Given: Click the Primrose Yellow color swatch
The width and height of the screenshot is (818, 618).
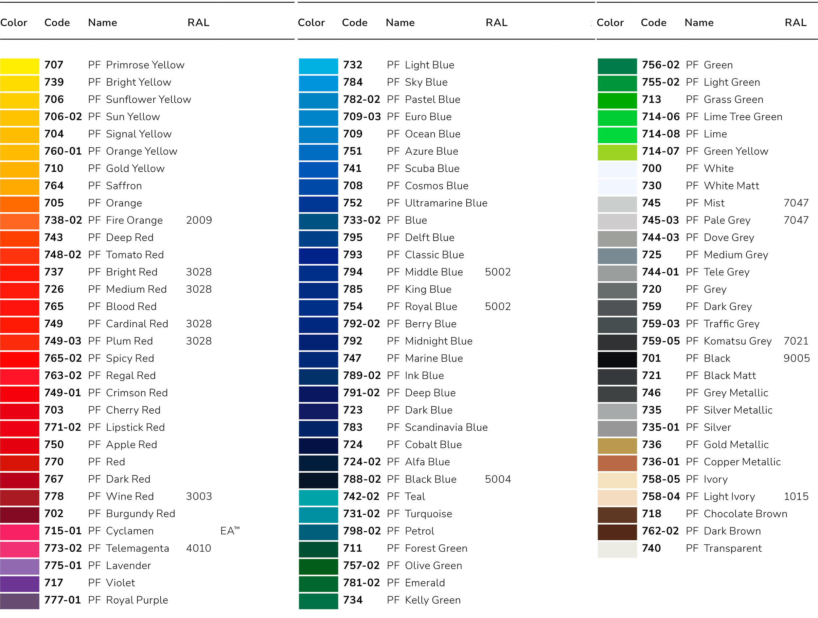Looking at the screenshot, I should (20, 66).
